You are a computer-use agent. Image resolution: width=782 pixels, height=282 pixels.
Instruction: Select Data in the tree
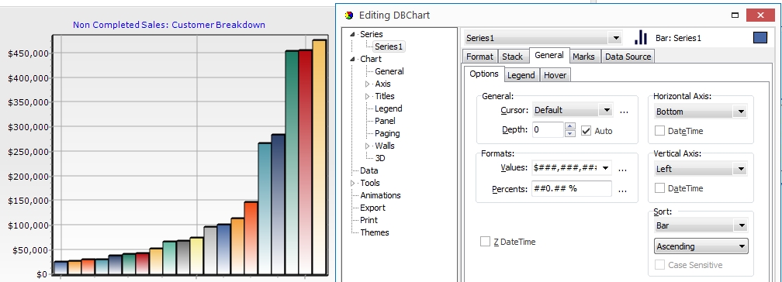pos(369,170)
